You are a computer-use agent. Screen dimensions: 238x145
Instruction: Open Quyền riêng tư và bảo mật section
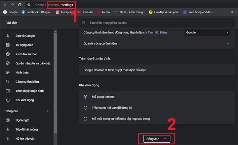pos(33,63)
